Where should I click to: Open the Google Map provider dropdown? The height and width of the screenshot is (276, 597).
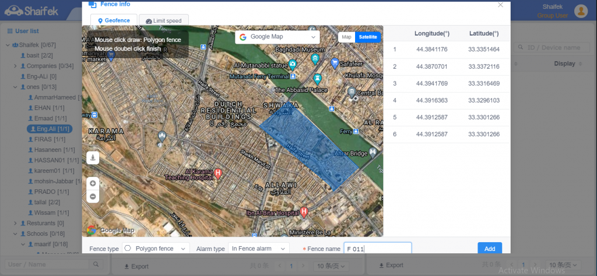coord(278,37)
